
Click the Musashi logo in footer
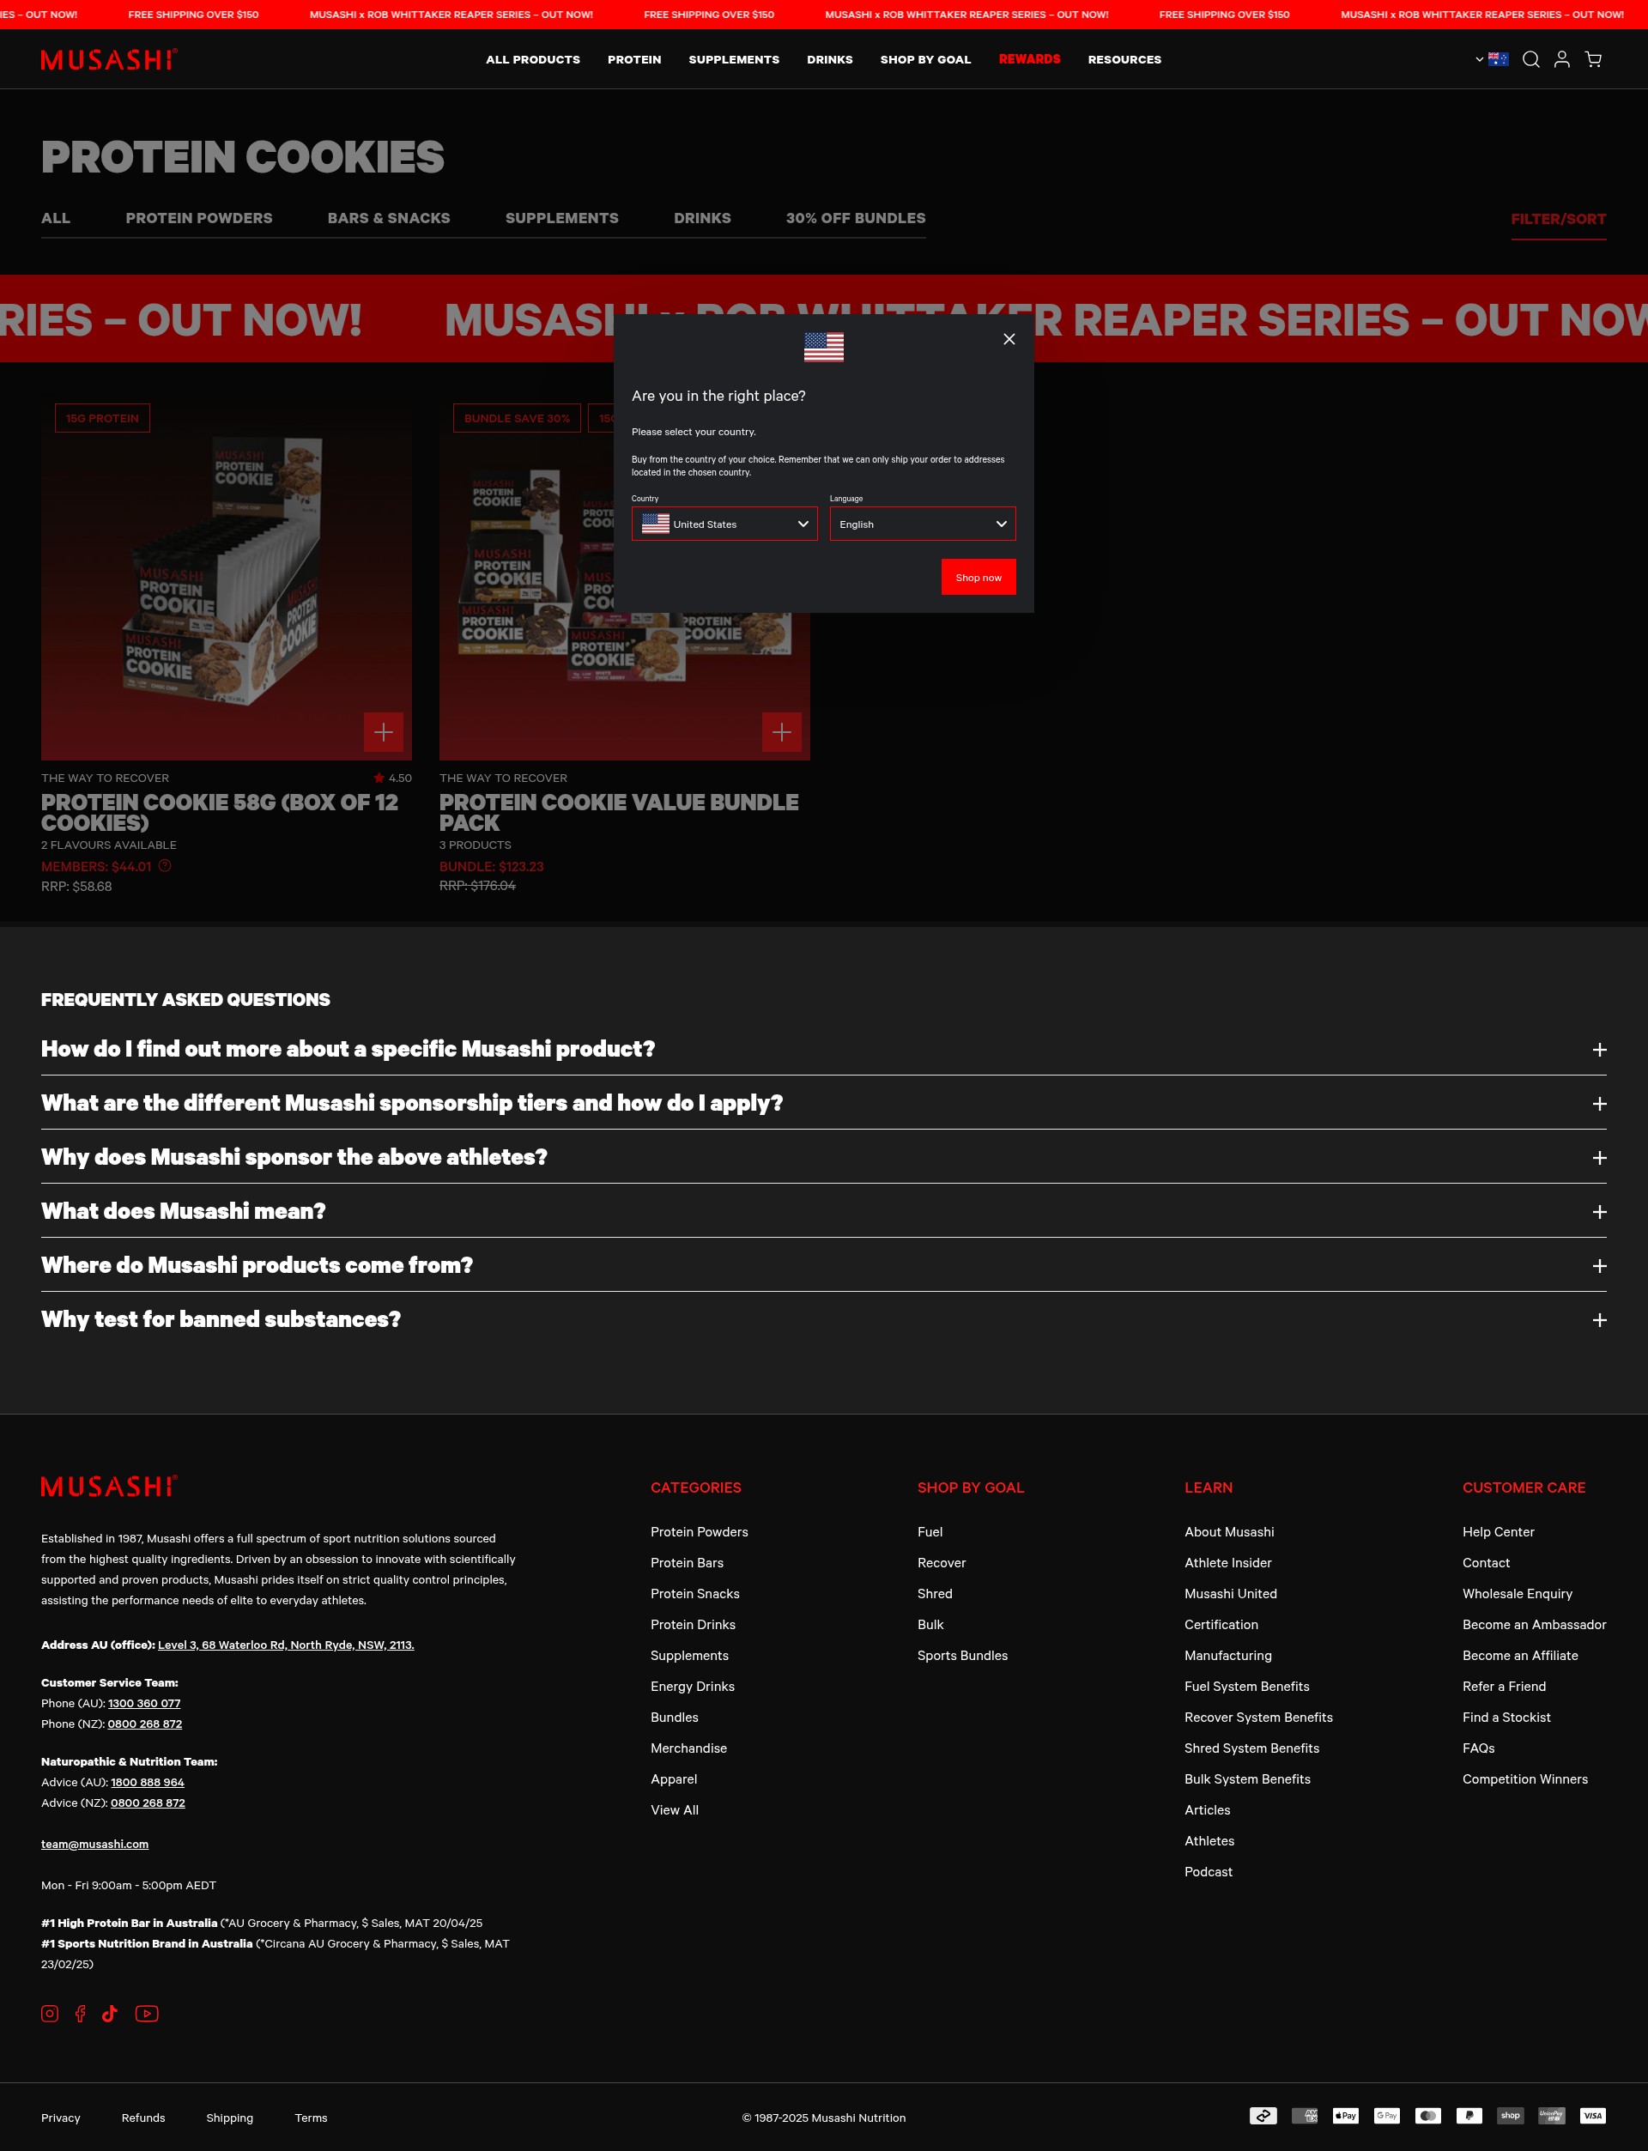pos(109,1486)
